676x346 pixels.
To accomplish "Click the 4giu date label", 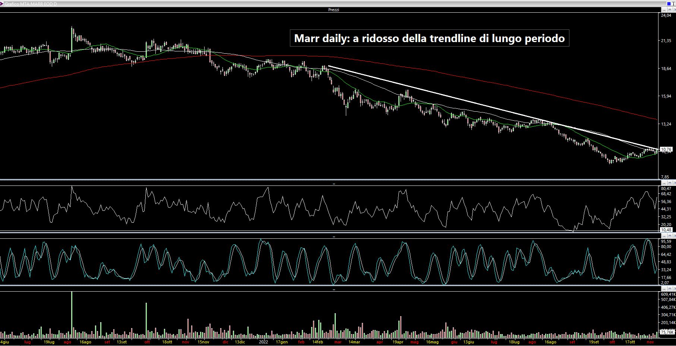I will 5,342.
